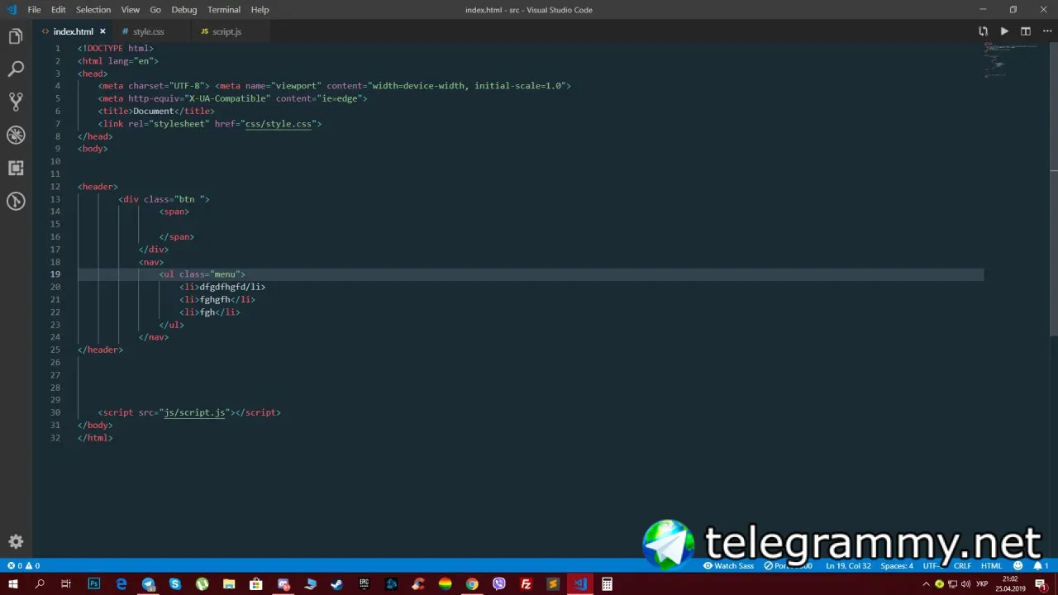
Task: Click the 'stylesheet' rel value in line 7
Action: [180, 124]
